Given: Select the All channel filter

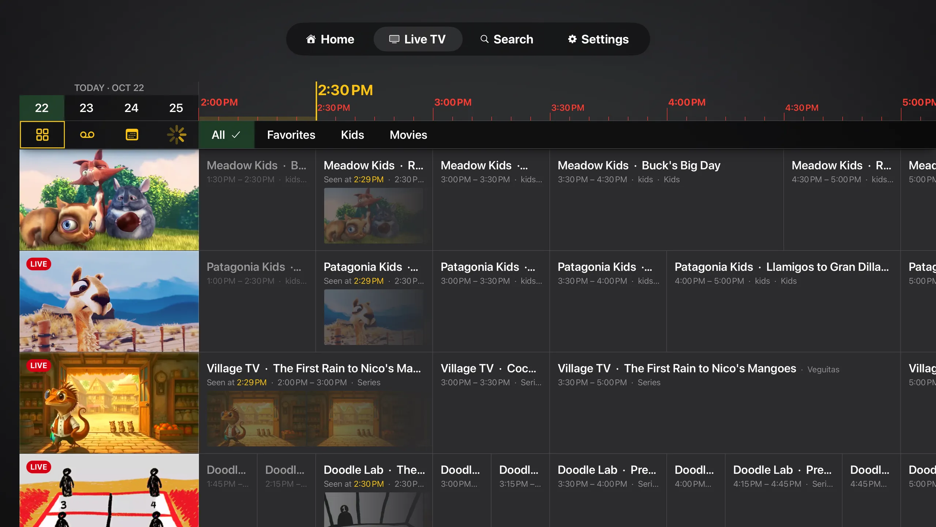Looking at the screenshot, I should pos(226,135).
